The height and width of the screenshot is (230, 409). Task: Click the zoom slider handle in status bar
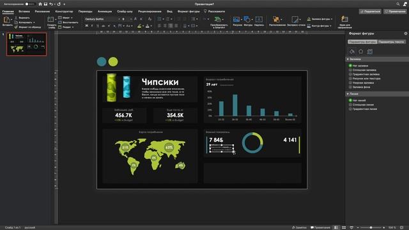tap(371, 227)
